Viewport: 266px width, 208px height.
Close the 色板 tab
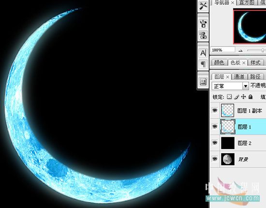point(244,63)
